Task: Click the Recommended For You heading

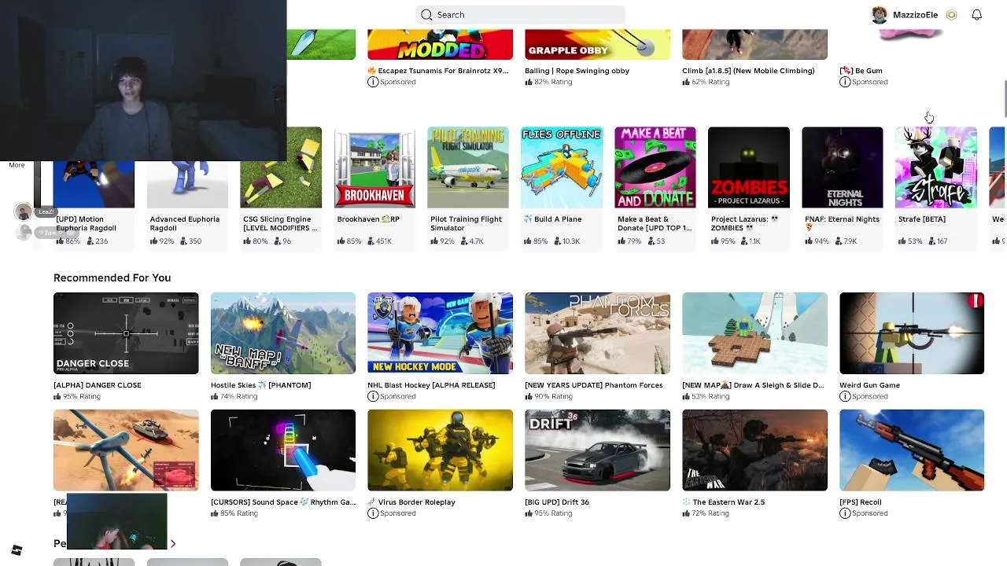Action: click(x=112, y=277)
